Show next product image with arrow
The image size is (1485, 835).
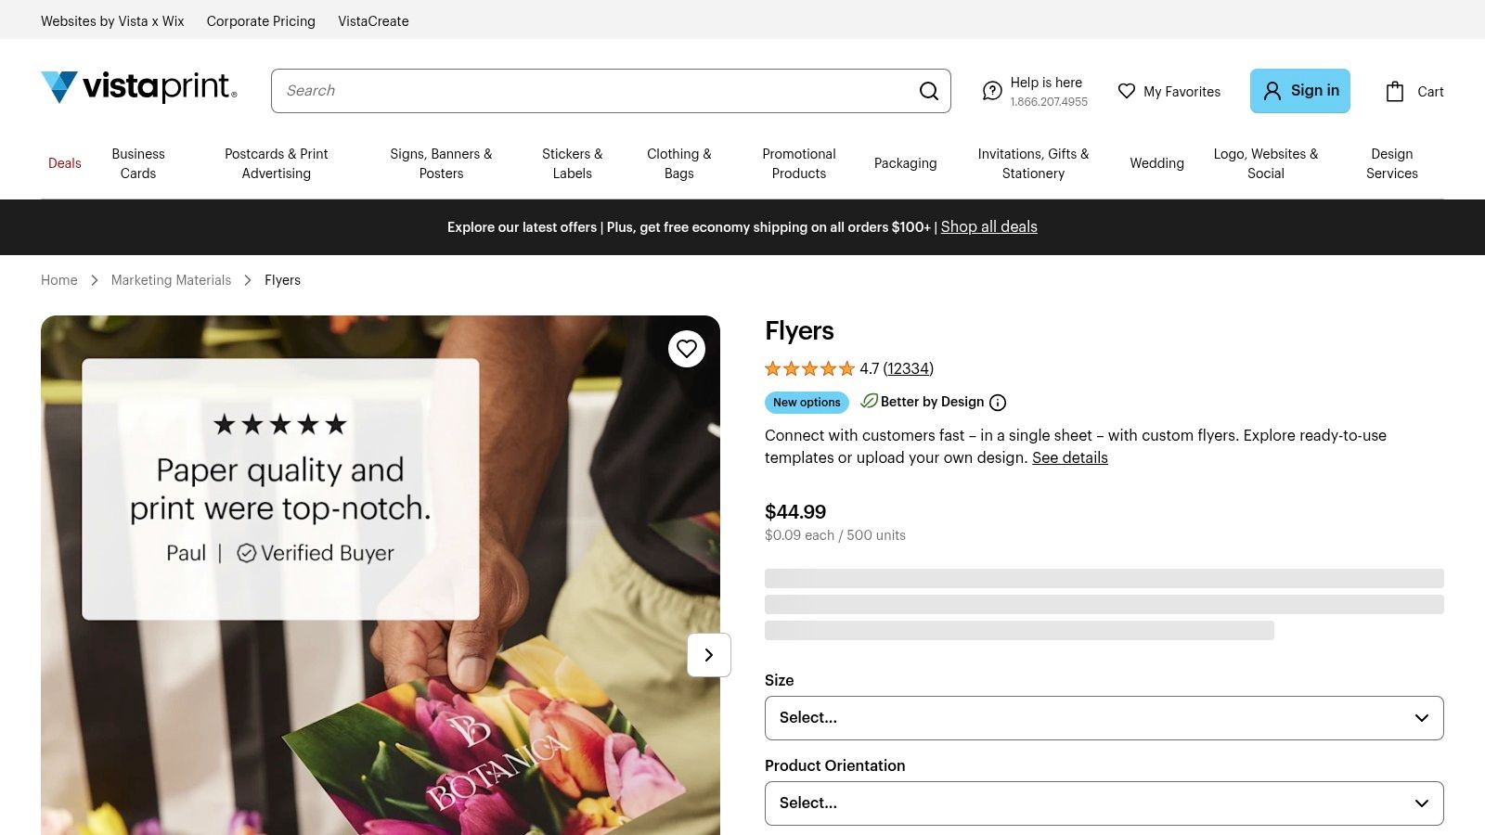pos(709,655)
